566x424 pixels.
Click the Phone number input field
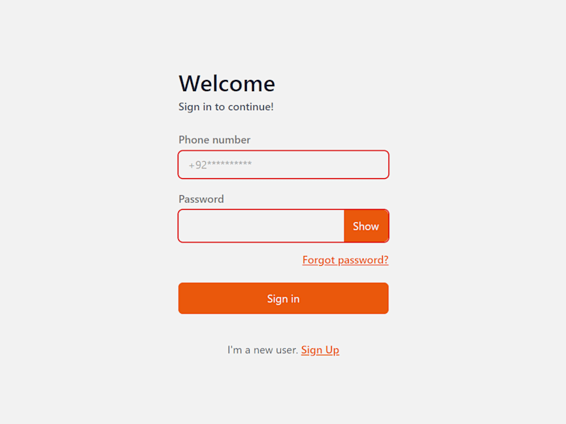tap(284, 165)
